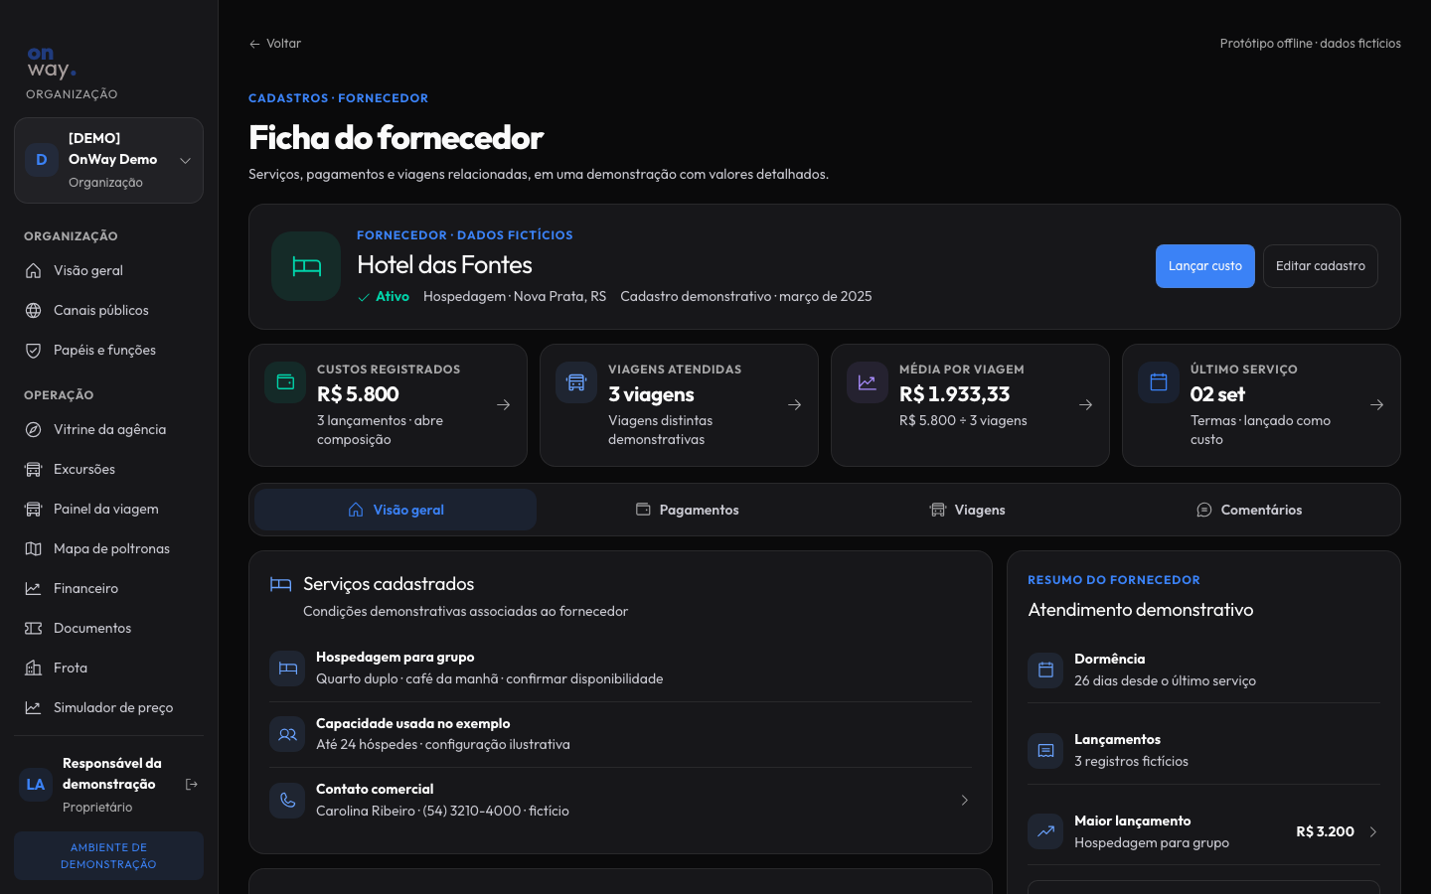Click the bed icon next to Hotel das Fontes
Viewport: 1431px width, 894px height.
(306, 266)
